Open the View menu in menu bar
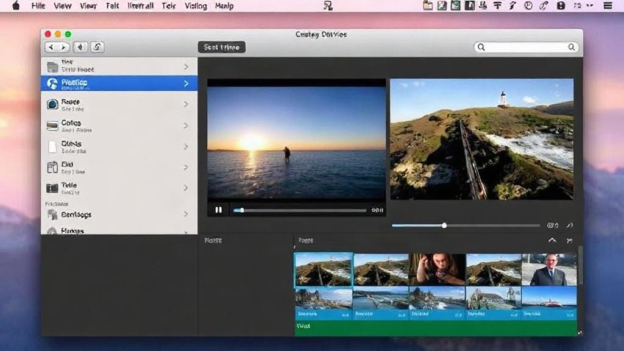The width and height of the screenshot is (624, 351). [x=63, y=6]
